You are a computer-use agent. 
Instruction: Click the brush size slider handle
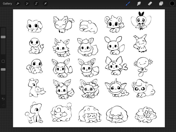(x=3, y=37)
